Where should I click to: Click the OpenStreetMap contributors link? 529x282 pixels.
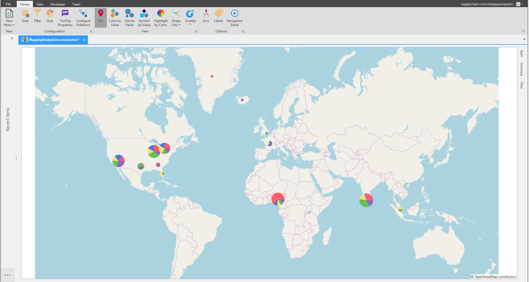pos(494,277)
